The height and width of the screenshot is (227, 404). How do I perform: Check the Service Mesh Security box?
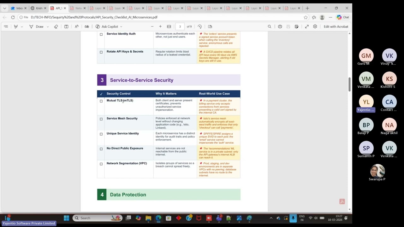[x=101, y=119]
